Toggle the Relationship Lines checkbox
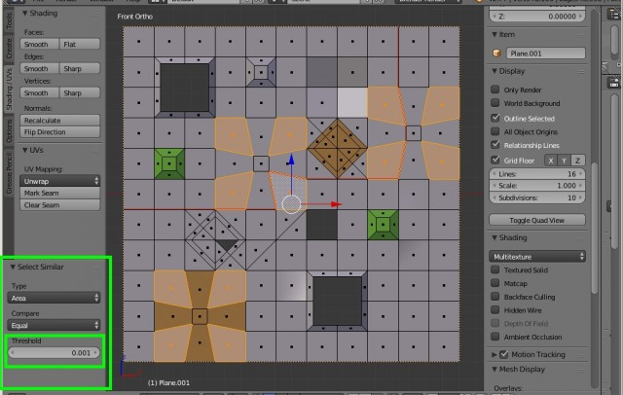 pyautogui.click(x=495, y=145)
